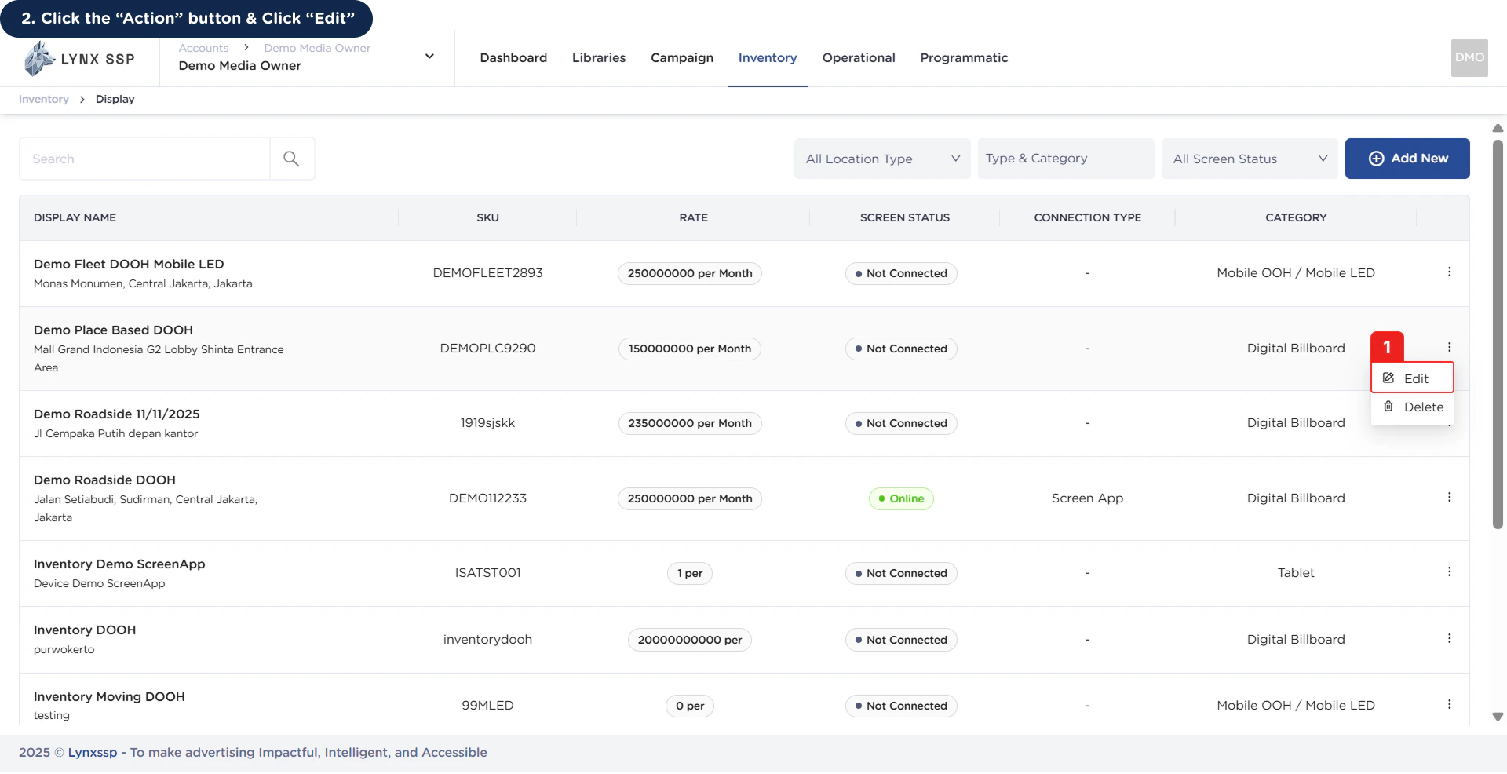The height and width of the screenshot is (774, 1507).
Task: Click the vertical scrollbar thumb
Action: tap(1498, 334)
